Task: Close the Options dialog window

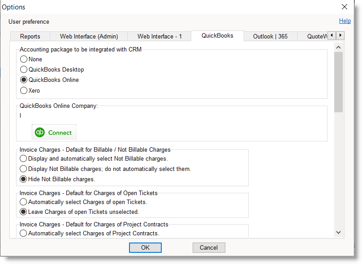Action: (x=344, y=7)
